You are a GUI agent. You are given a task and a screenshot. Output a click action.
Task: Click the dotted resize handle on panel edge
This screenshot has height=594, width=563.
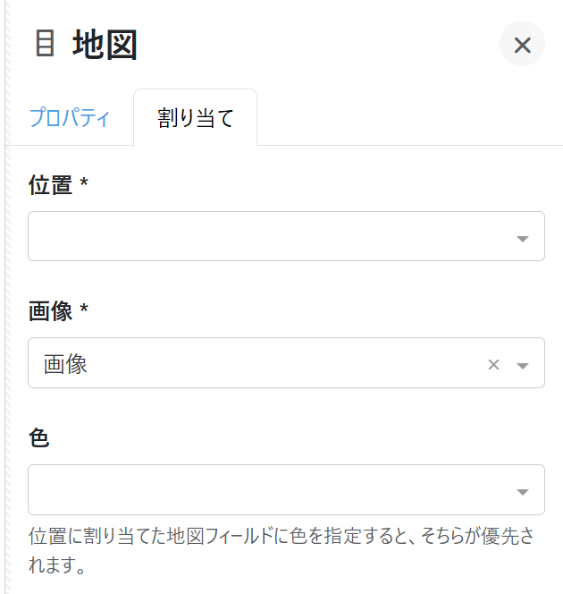5,295
